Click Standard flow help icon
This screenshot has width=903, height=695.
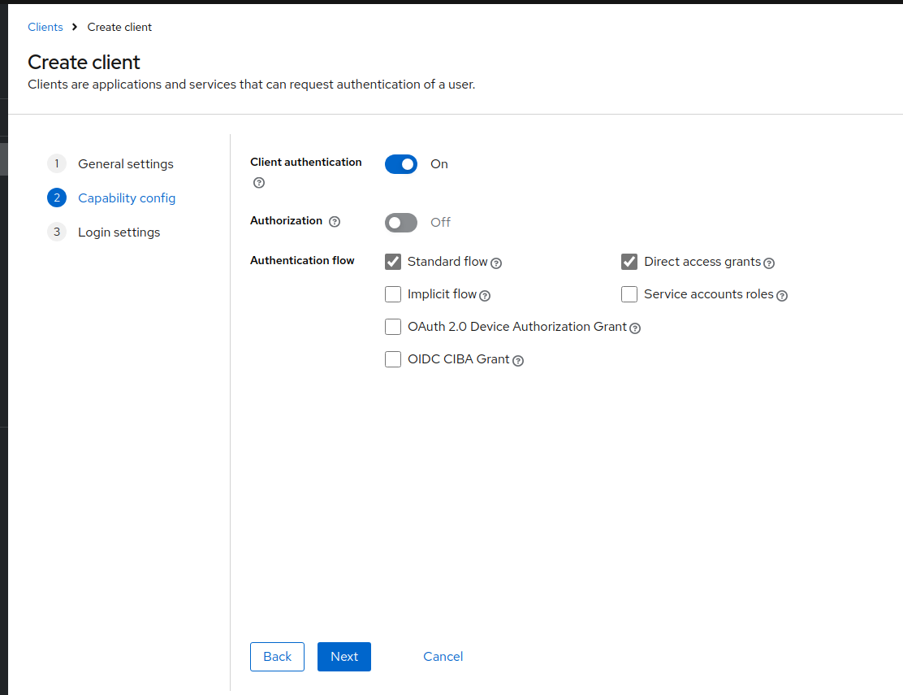(496, 263)
